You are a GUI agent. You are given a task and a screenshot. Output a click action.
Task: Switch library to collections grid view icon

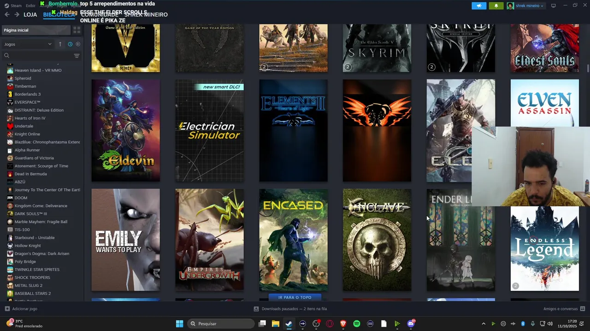point(77,30)
